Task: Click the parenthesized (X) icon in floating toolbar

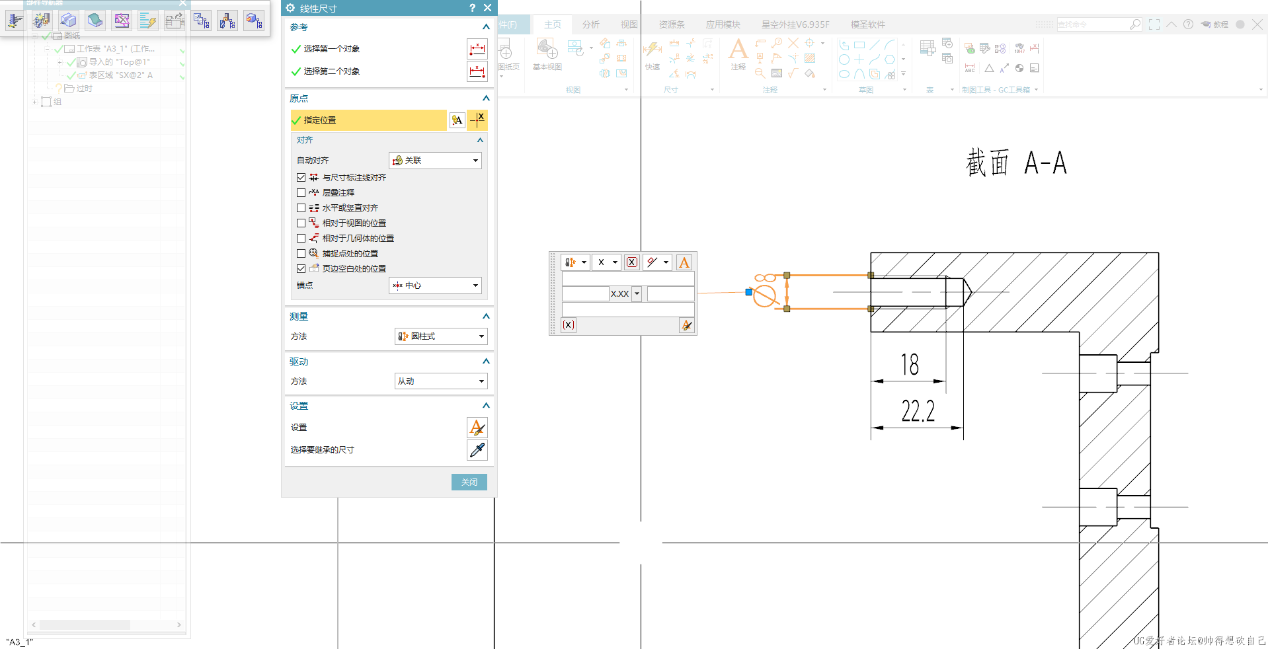Action: [x=569, y=325]
